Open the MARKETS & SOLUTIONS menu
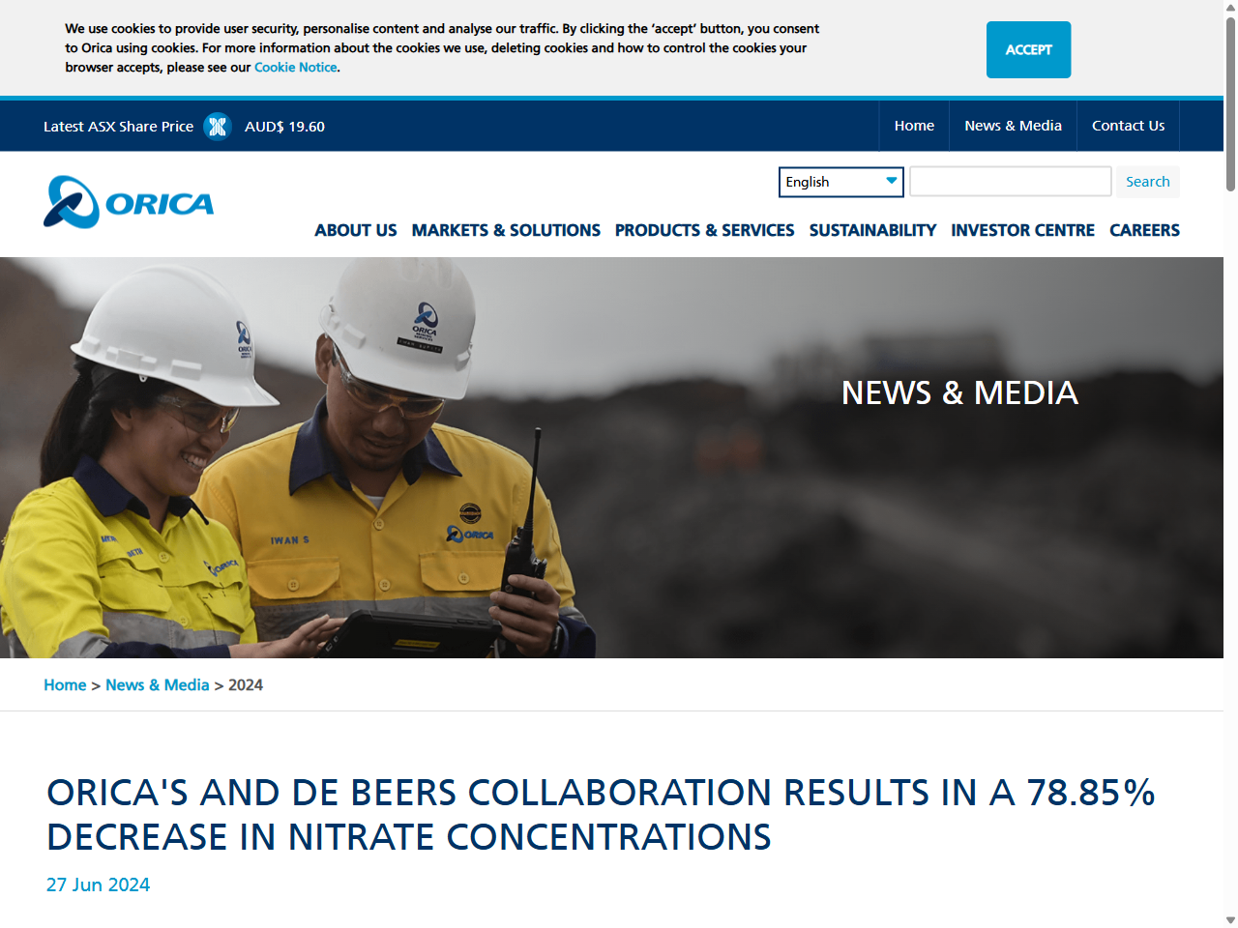The height and width of the screenshot is (928, 1238). (506, 230)
